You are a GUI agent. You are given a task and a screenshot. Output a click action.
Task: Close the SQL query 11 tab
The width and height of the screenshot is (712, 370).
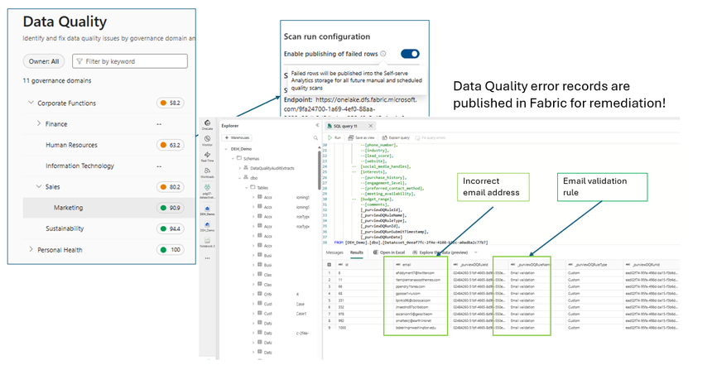[371, 126]
